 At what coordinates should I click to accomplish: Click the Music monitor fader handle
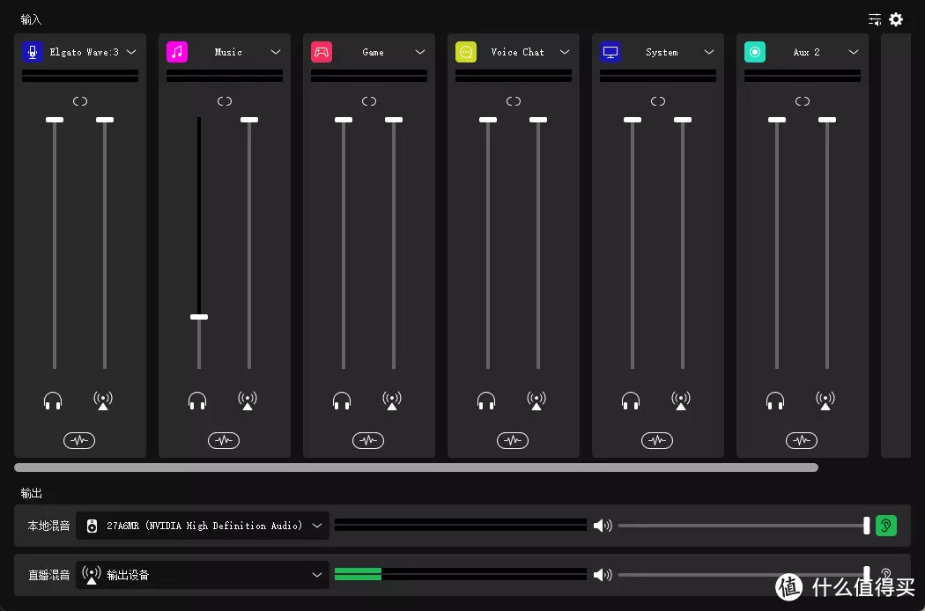(199, 317)
